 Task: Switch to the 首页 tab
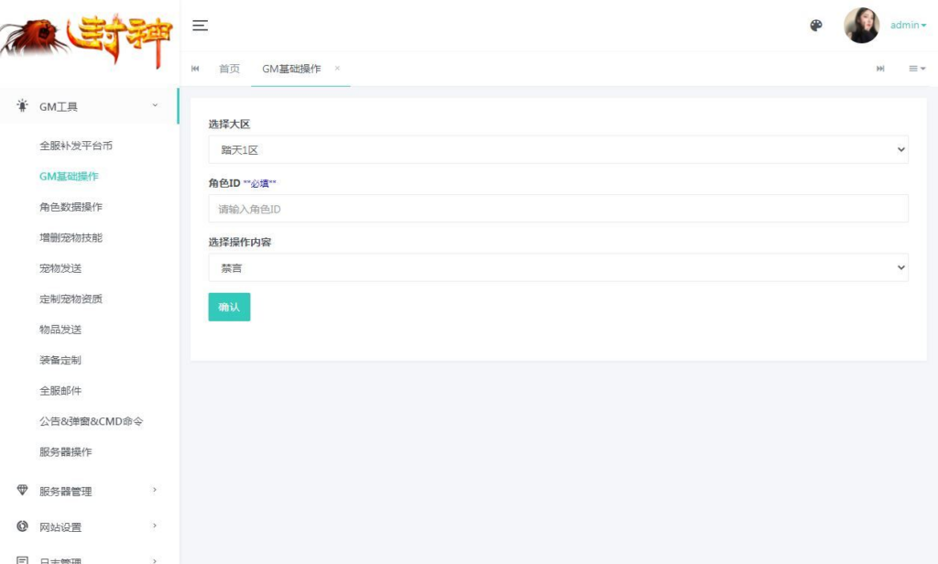[x=228, y=68]
